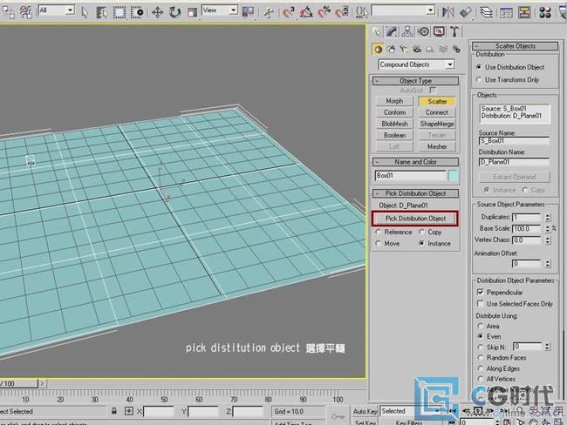Click Pick Distribution Object button
This screenshot has width=567, height=425.
[415, 219]
